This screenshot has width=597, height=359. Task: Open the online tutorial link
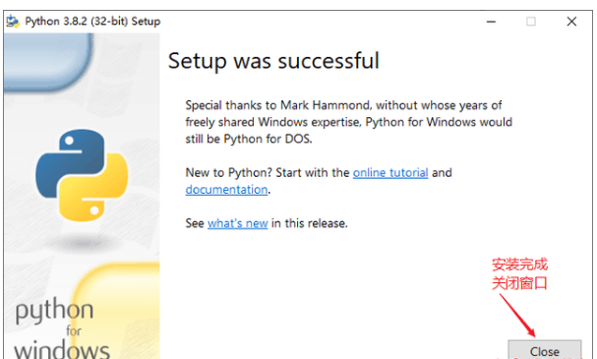(390, 173)
